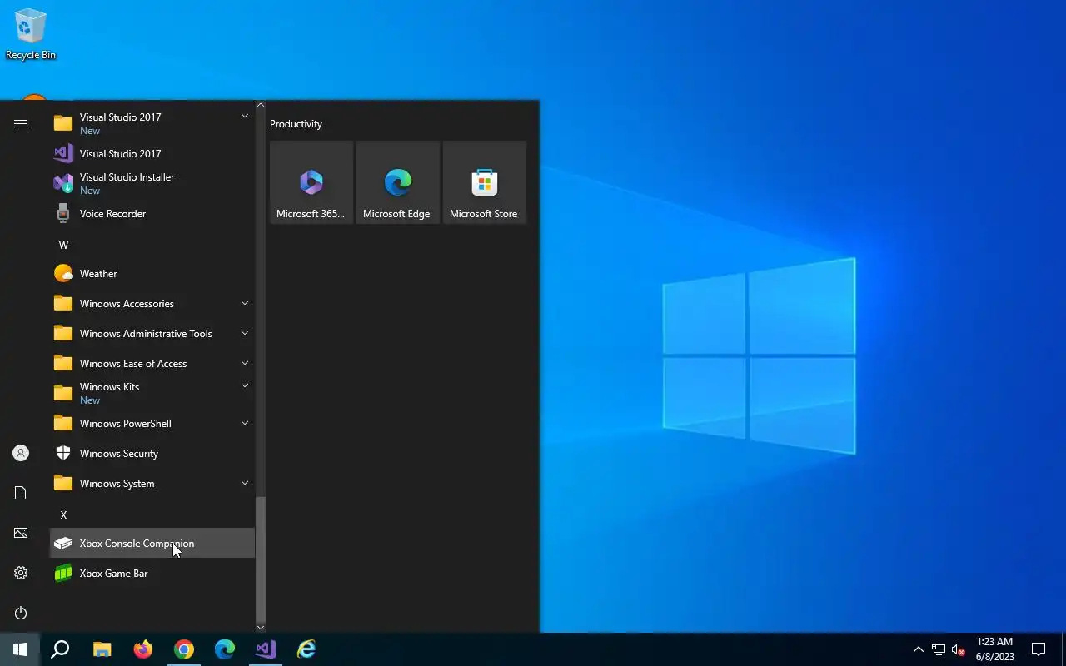This screenshot has height=666, width=1066.
Task: Open the network status tray icon
Action: click(x=939, y=649)
